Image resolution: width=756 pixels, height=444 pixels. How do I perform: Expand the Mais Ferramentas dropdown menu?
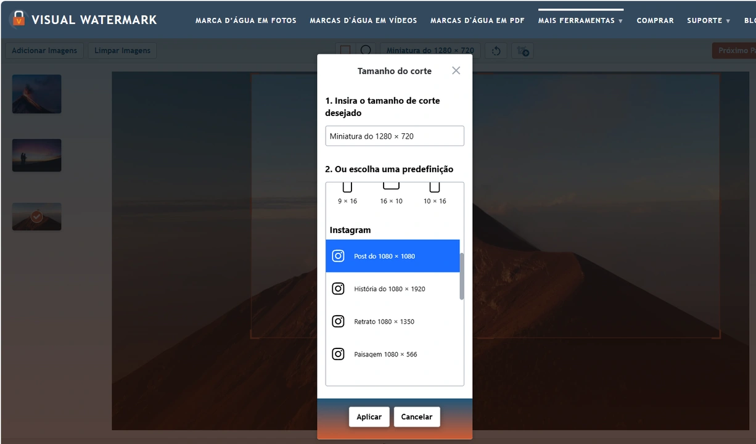(x=580, y=20)
